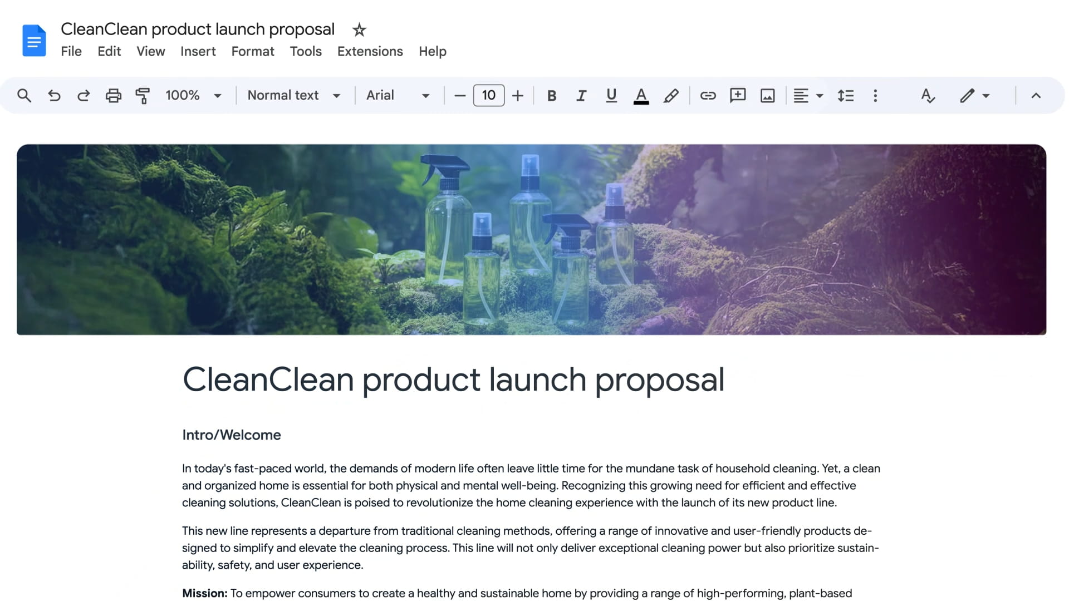The image size is (1069, 601).
Task: Print the document
Action: click(x=113, y=96)
